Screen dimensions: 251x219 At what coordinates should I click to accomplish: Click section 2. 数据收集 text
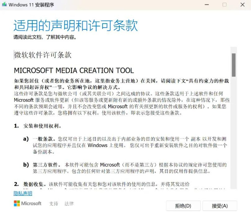(102, 184)
